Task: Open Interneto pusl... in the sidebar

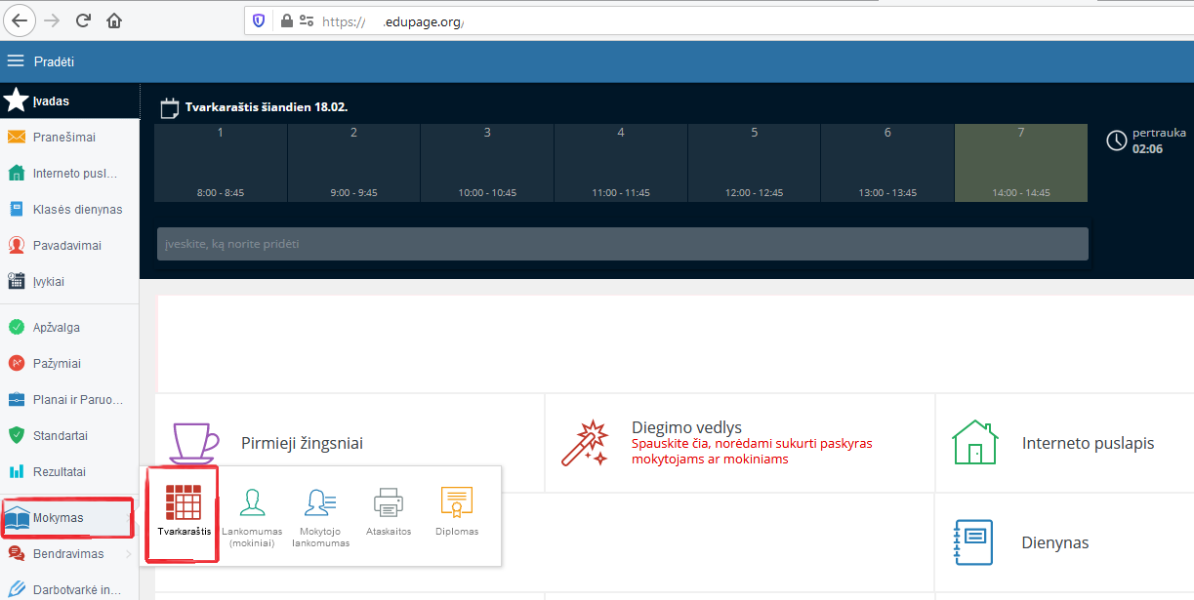Action: [69, 174]
